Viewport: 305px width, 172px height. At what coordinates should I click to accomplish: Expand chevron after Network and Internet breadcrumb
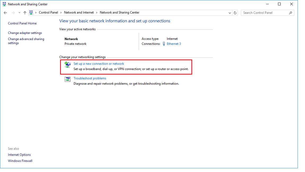click(97, 12)
